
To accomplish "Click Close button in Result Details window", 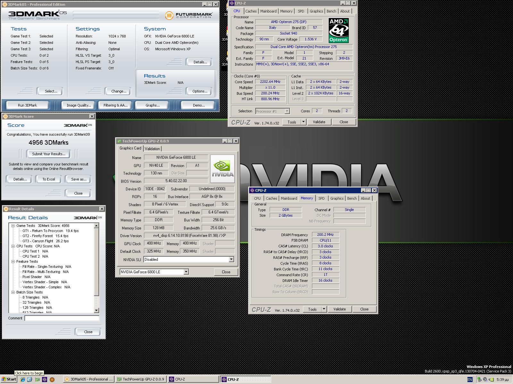I will tap(88, 332).
